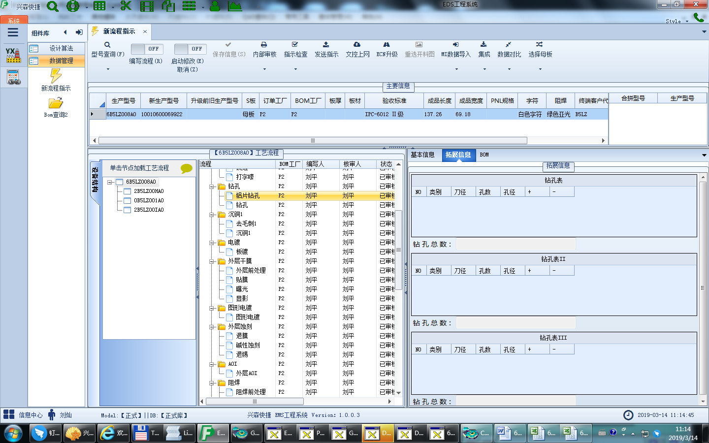The height and width of the screenshot is (443, 709).
Task: Click the Windows Start button
Action: tap(13, 434)
